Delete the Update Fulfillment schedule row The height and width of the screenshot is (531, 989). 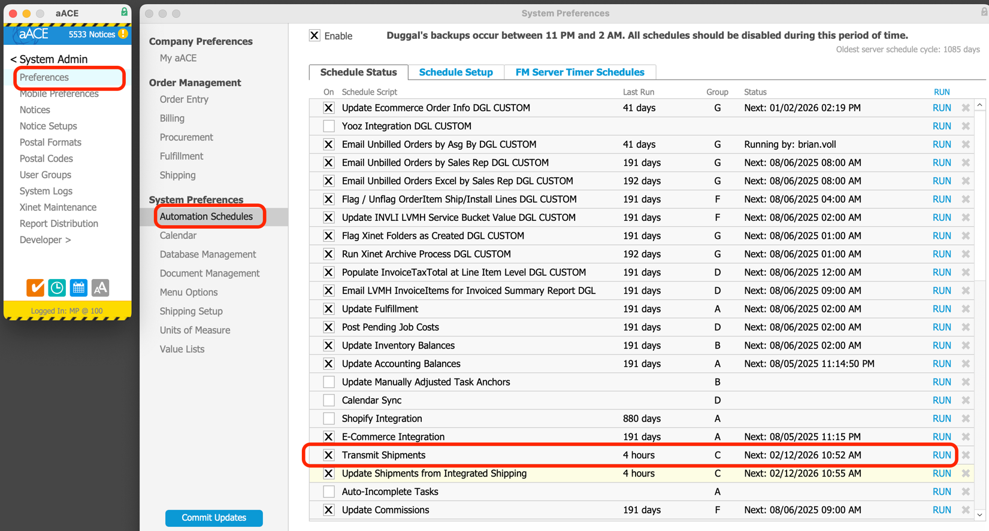coord(966,309)
